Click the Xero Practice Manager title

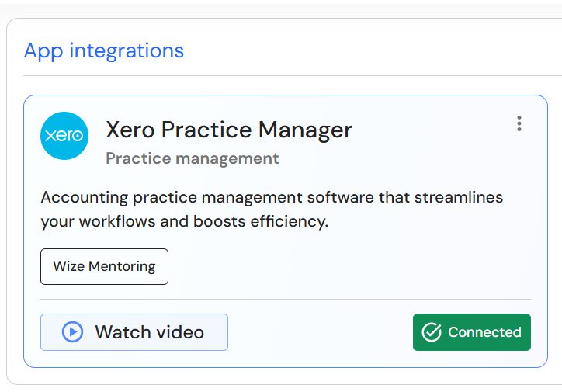coord(229,130)
